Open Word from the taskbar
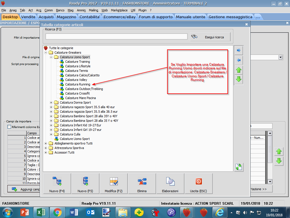Viewport: 290px width, 218px height. tap(74, 212)
